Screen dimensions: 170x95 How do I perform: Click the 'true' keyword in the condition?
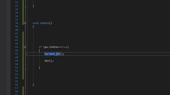pyautogui.click(x=64, y=47)
